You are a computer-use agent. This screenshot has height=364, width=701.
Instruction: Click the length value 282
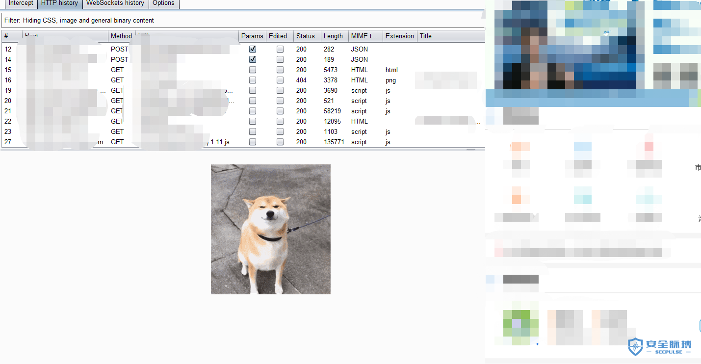coord(329,49)
